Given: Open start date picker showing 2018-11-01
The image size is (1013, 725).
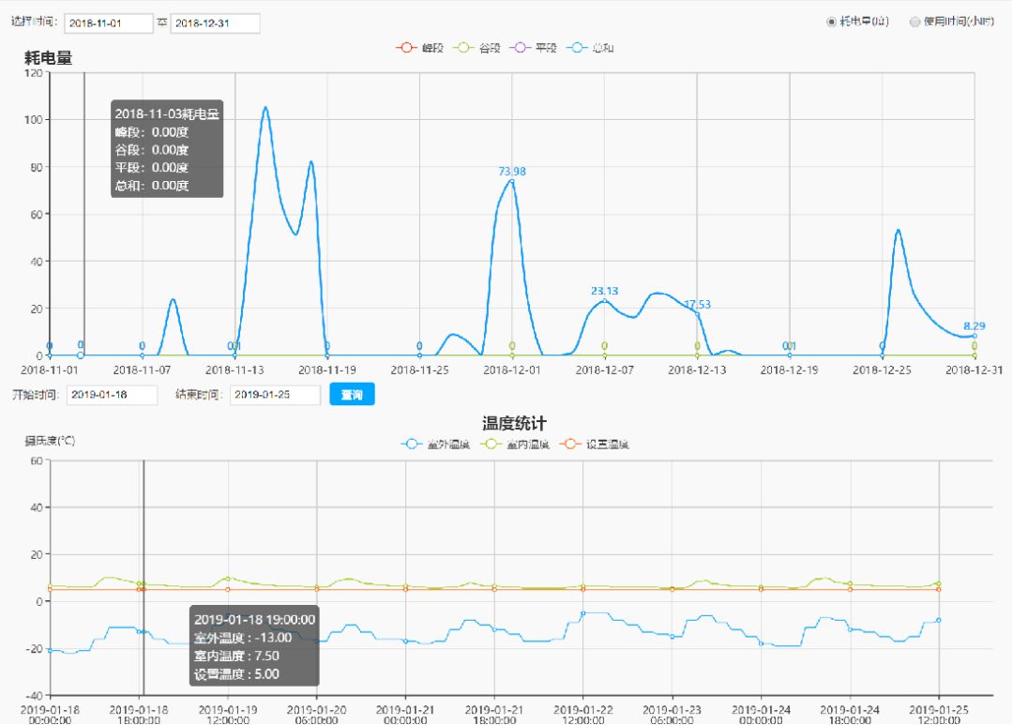Looking at the screenshot, I should pos(108,23).
